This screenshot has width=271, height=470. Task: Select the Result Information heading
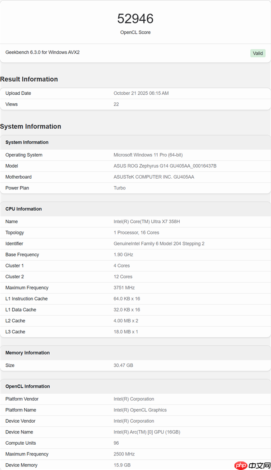tap(29, 79)
